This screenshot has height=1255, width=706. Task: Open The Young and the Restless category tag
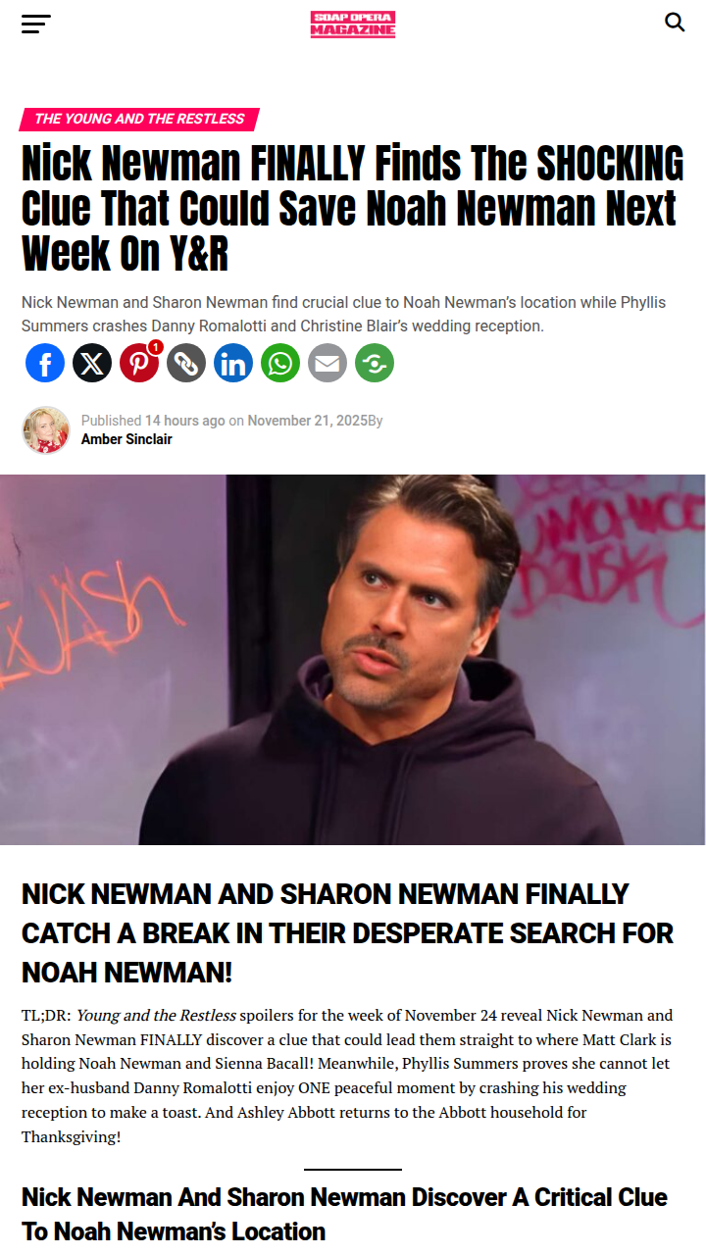coord(139,119)
